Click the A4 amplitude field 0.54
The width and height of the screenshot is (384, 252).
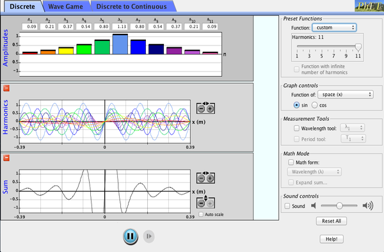[x=84, y=26]
